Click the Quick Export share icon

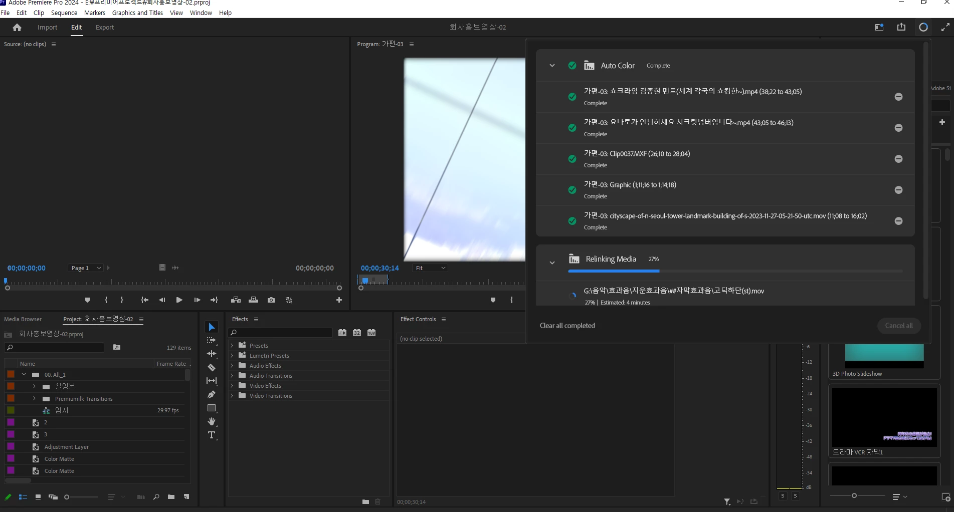[901, 27]
